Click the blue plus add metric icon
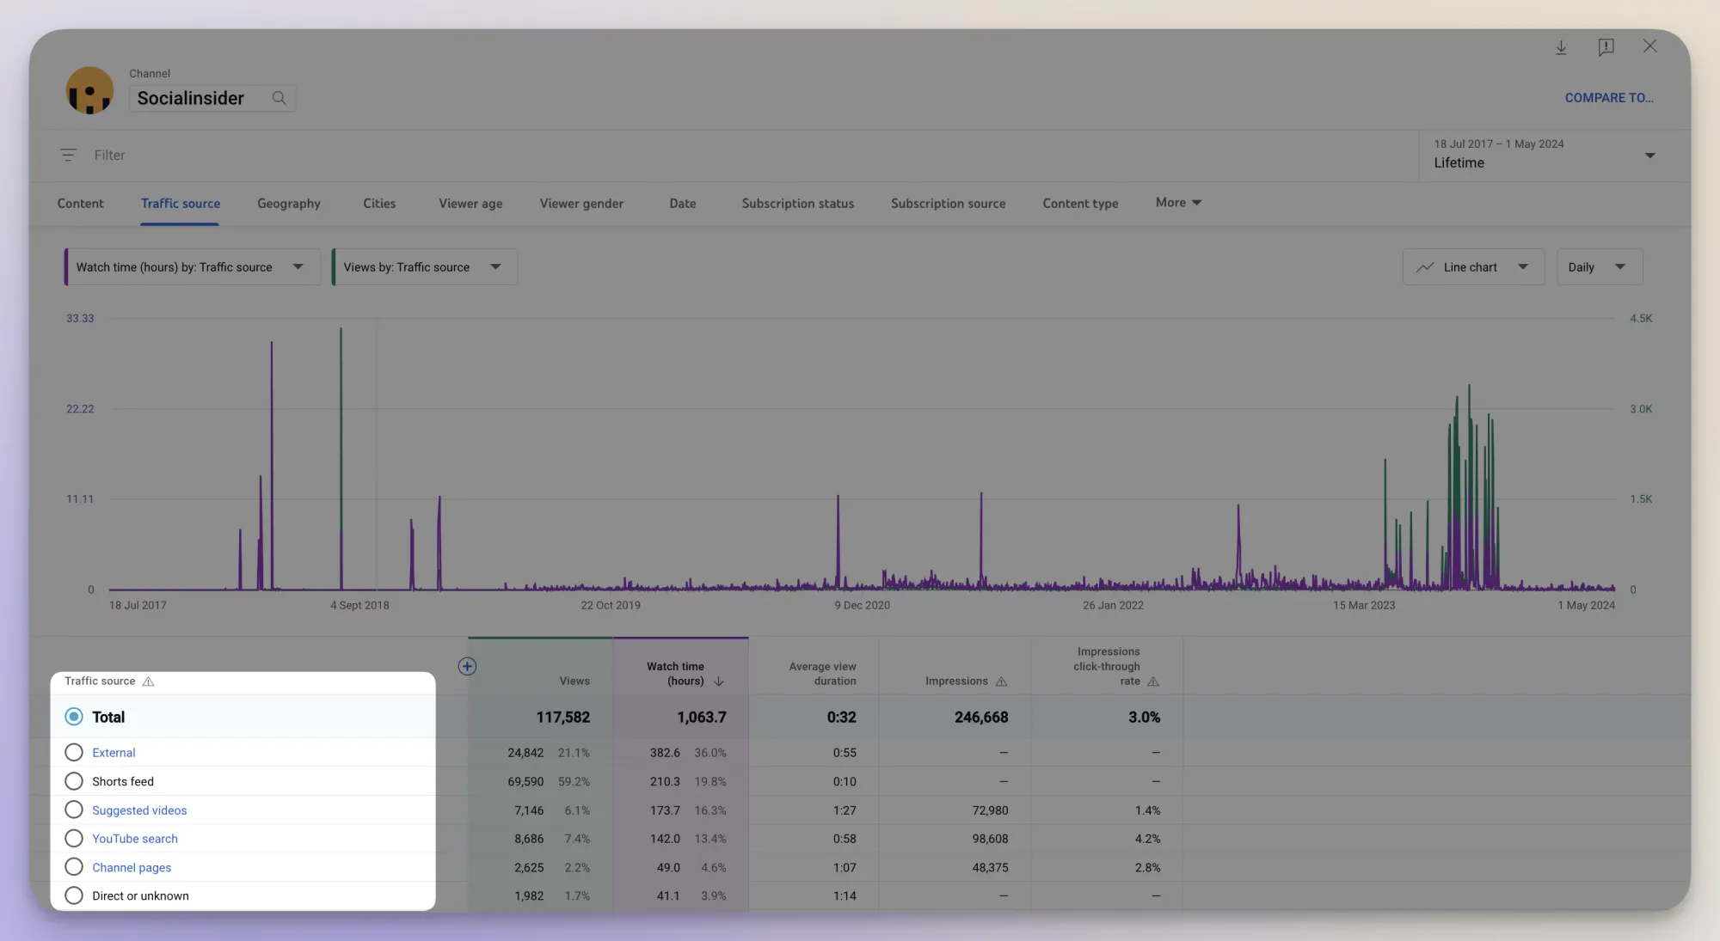 (x=467, y=666)
